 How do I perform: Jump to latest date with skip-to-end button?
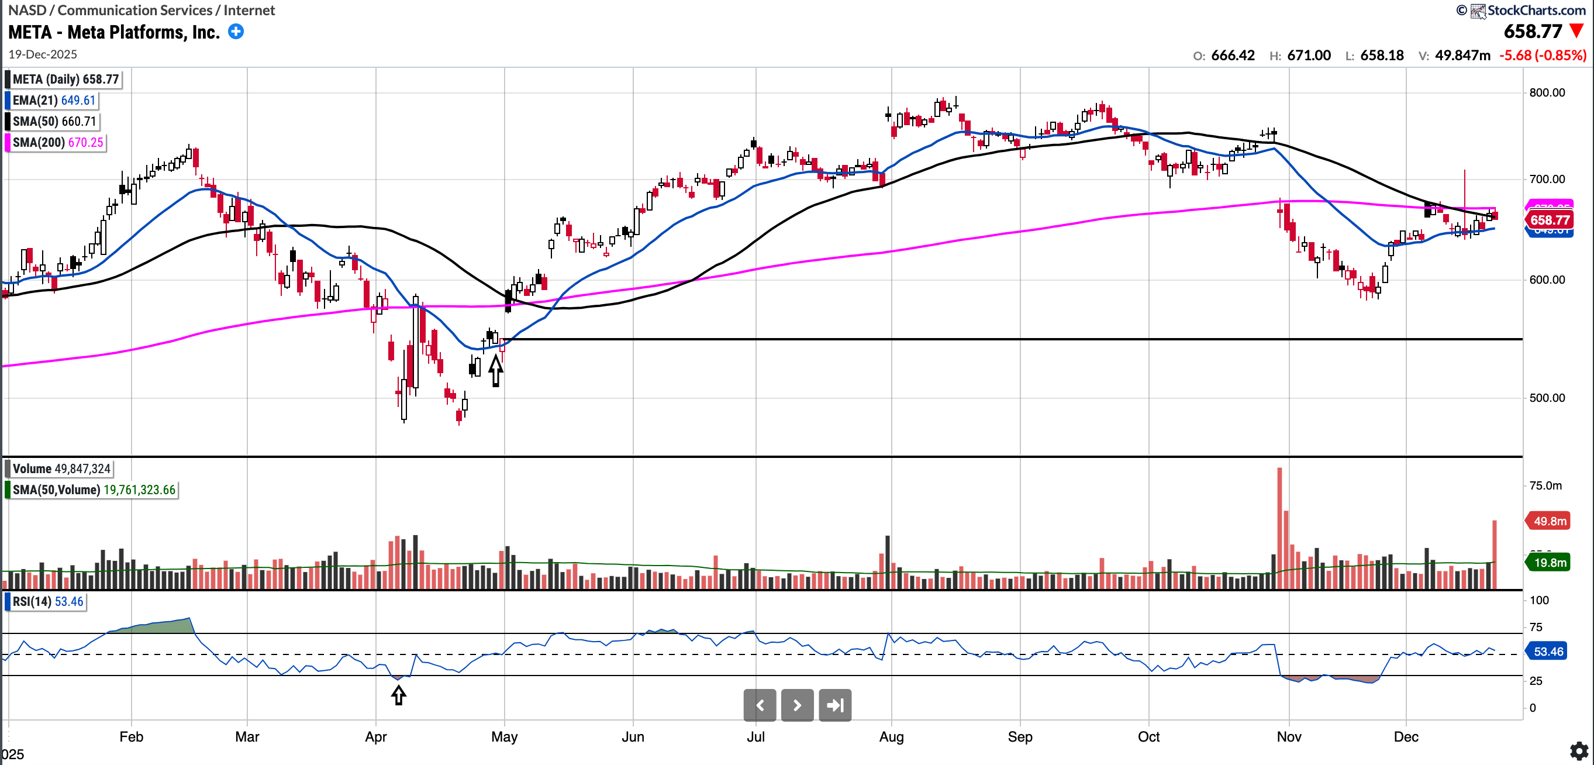(835, 705)
